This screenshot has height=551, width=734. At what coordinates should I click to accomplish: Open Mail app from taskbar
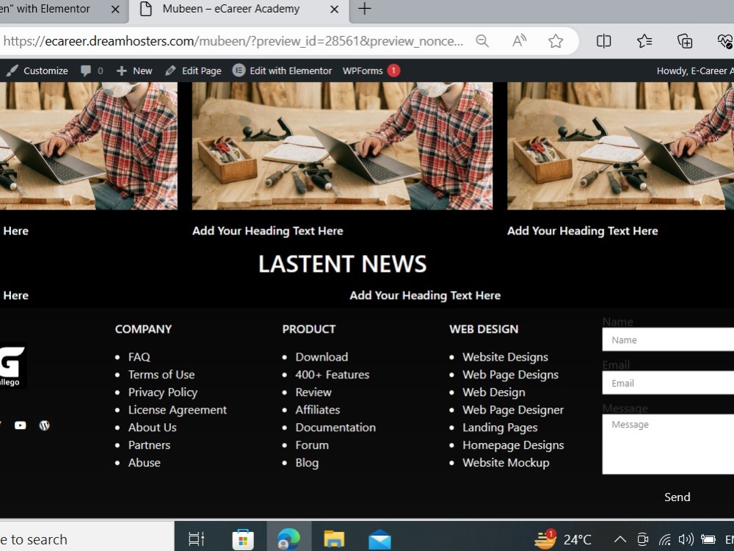tap(379, 540)
